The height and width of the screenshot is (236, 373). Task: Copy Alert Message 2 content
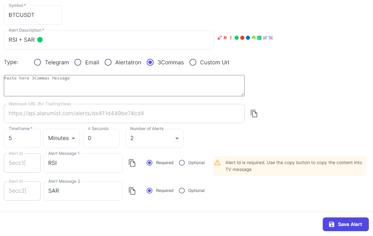click(x=132, y=191)
